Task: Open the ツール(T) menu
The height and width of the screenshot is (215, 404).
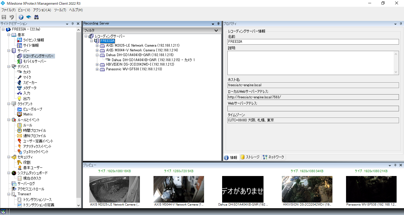Action: pos(60,10)
